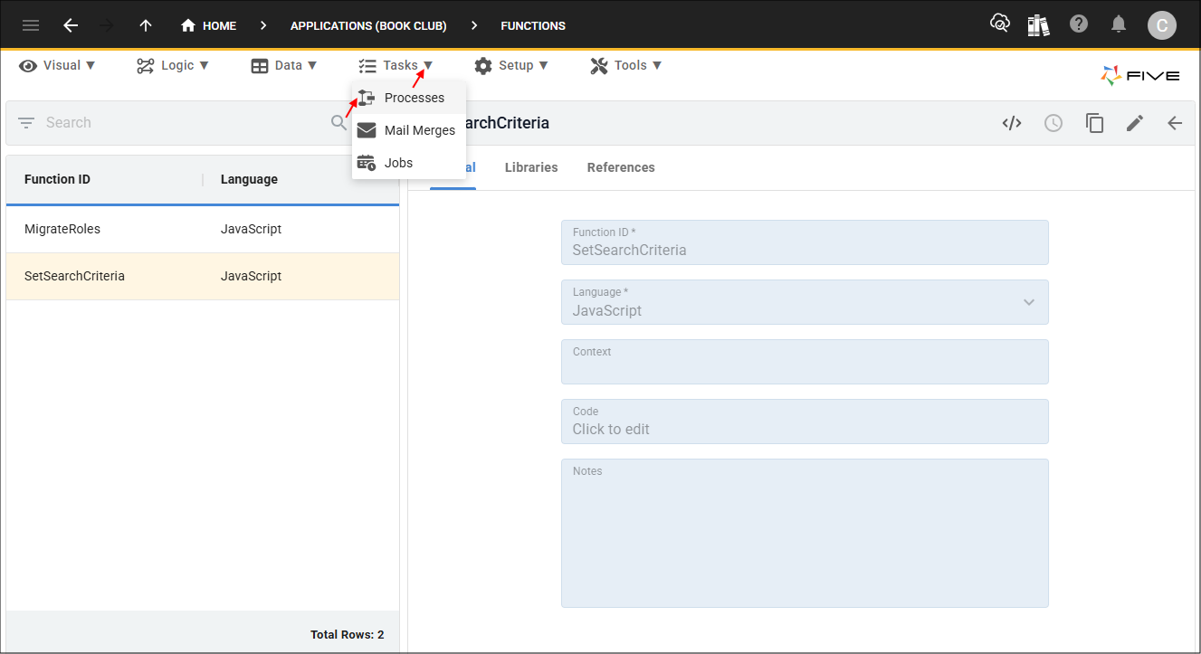The image size is (1201, 654).
Task: Switch to the References tab
Action: pyautogui.click(x=621, y=167)
